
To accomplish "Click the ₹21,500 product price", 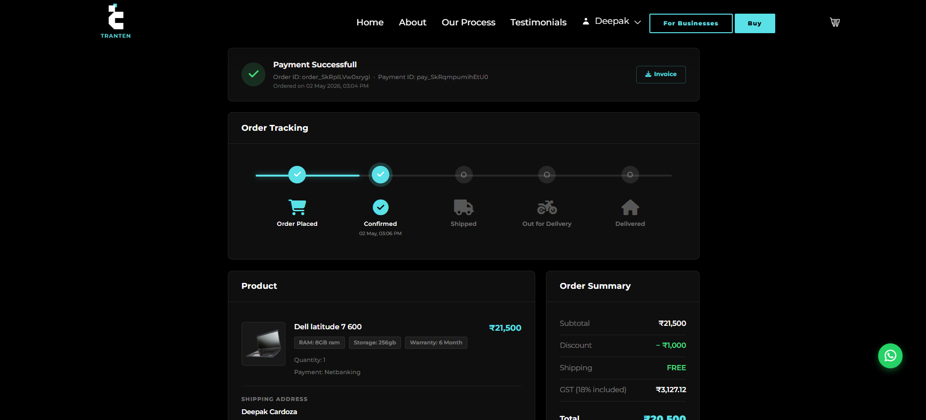I will pyautogui.click(x=505, y=328).
